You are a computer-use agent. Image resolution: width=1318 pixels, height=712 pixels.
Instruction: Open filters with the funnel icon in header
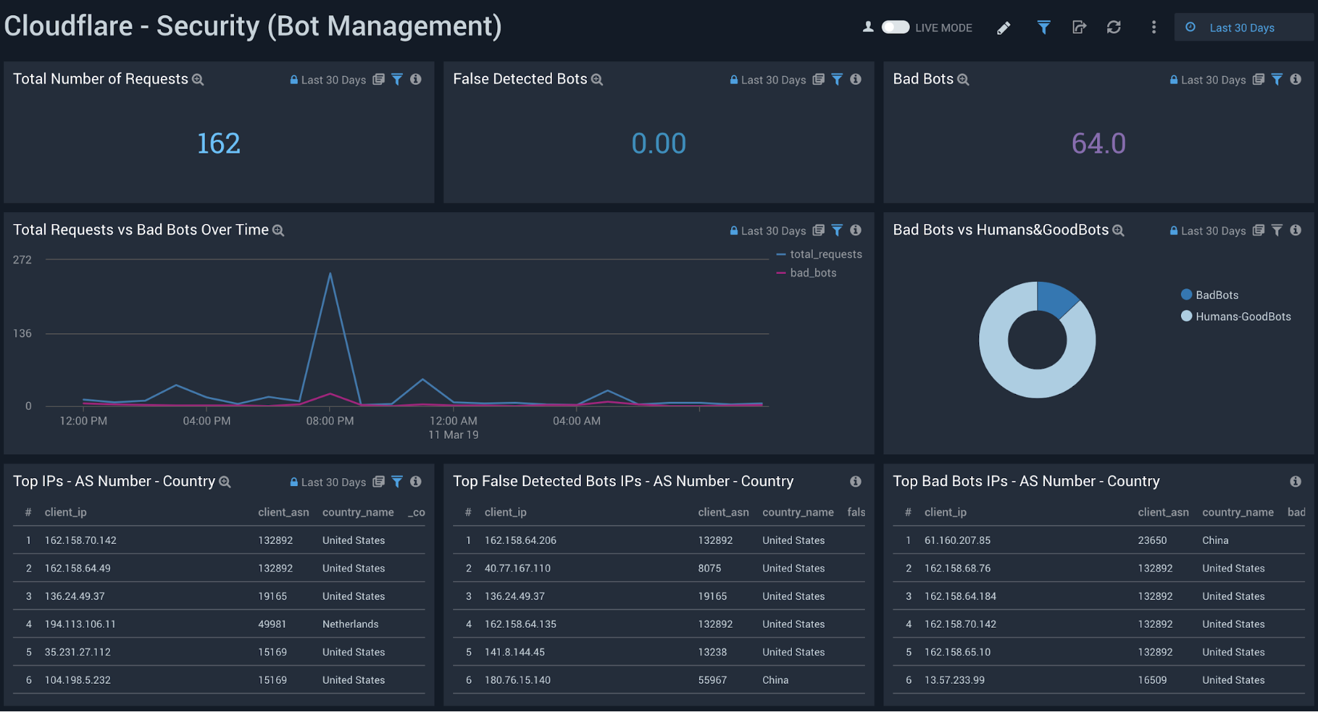point(1043,28)
